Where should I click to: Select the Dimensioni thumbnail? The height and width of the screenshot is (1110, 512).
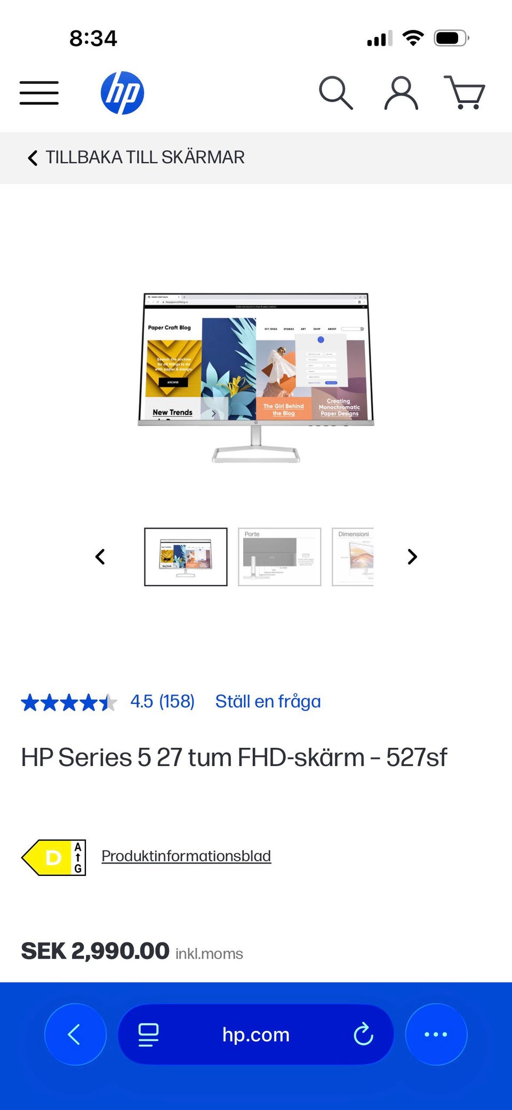point(353,557)
